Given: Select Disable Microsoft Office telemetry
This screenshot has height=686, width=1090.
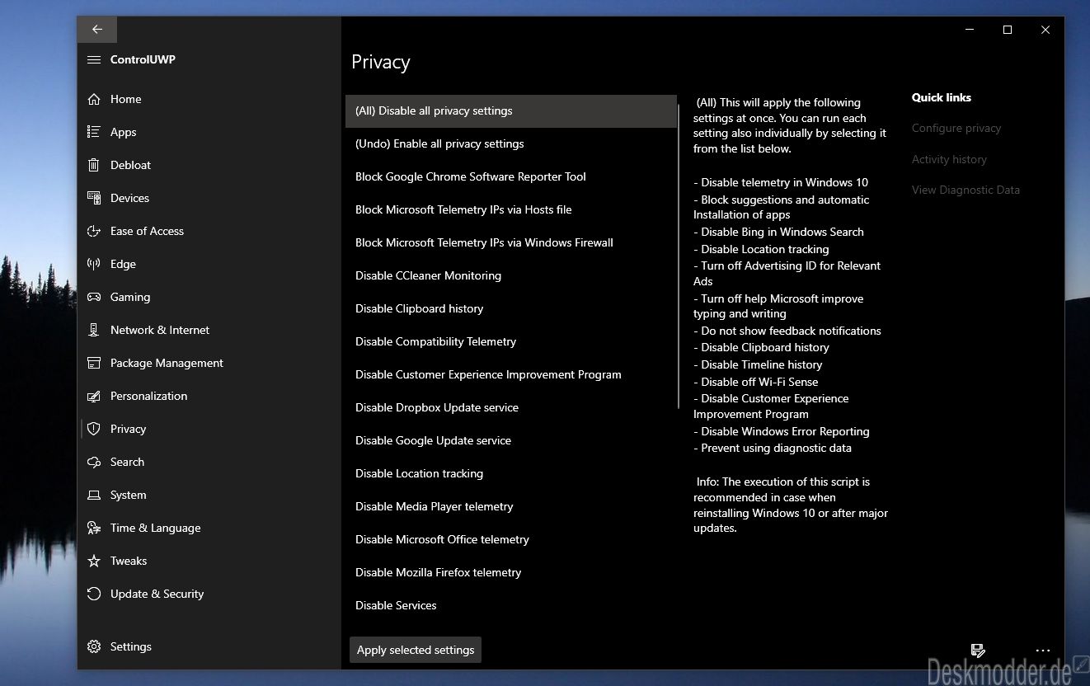Looking at the screenshot, I should [511, 539].
